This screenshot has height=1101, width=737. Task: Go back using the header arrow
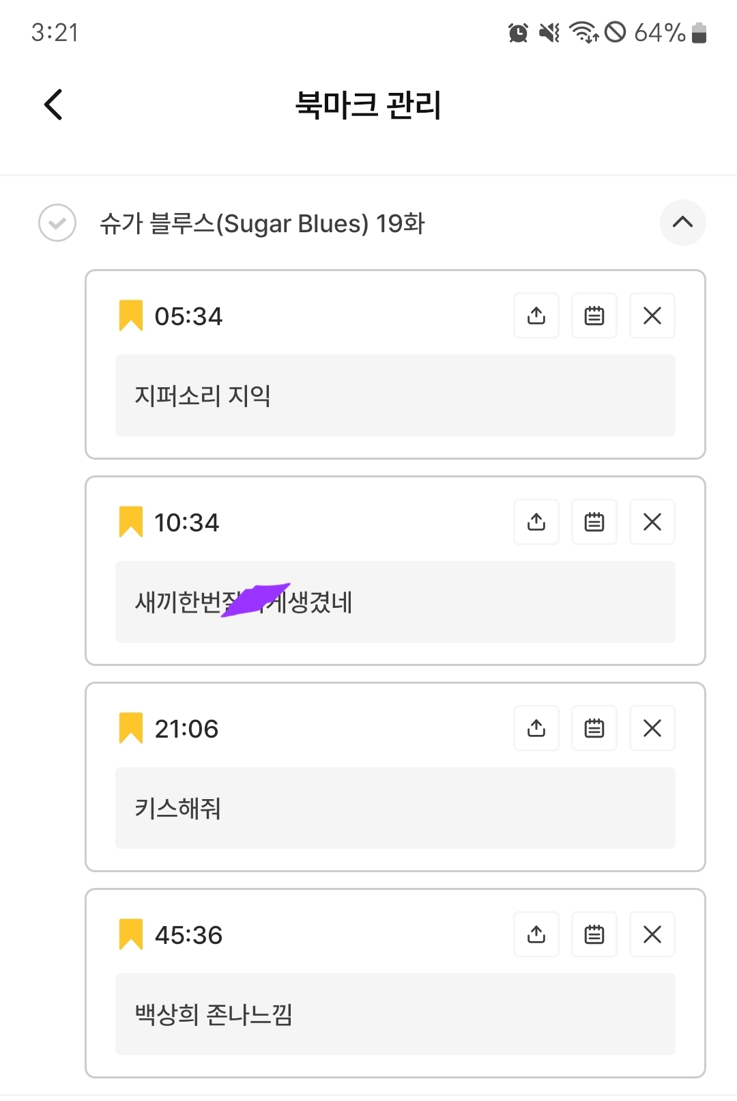point(53,104)
